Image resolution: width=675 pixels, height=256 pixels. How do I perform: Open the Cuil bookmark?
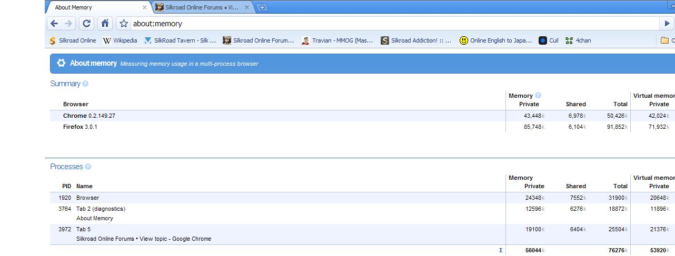[x=548, y=40]
